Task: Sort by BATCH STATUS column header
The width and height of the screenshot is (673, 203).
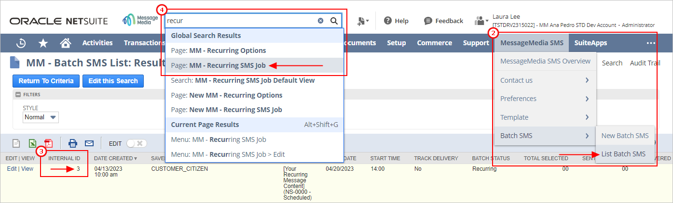Action: pyautogui.click(x=491, y=158)
